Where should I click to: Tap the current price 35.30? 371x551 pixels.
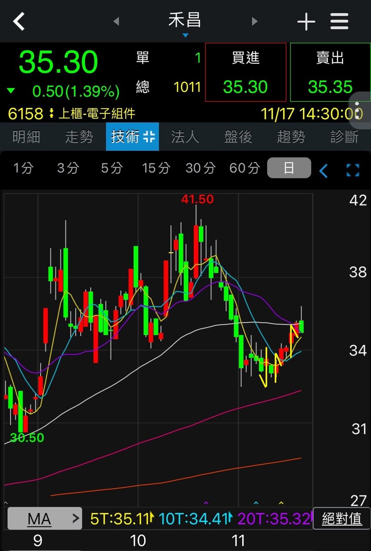(58, 62)
